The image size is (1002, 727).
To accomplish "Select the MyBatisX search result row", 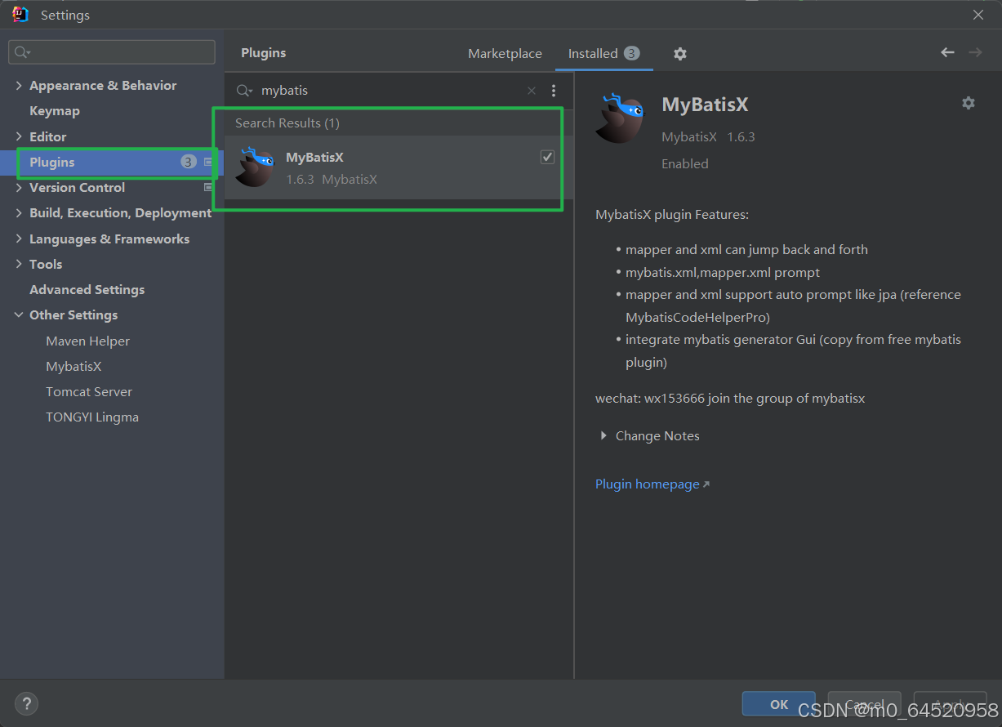I will [x=399, y=167].
